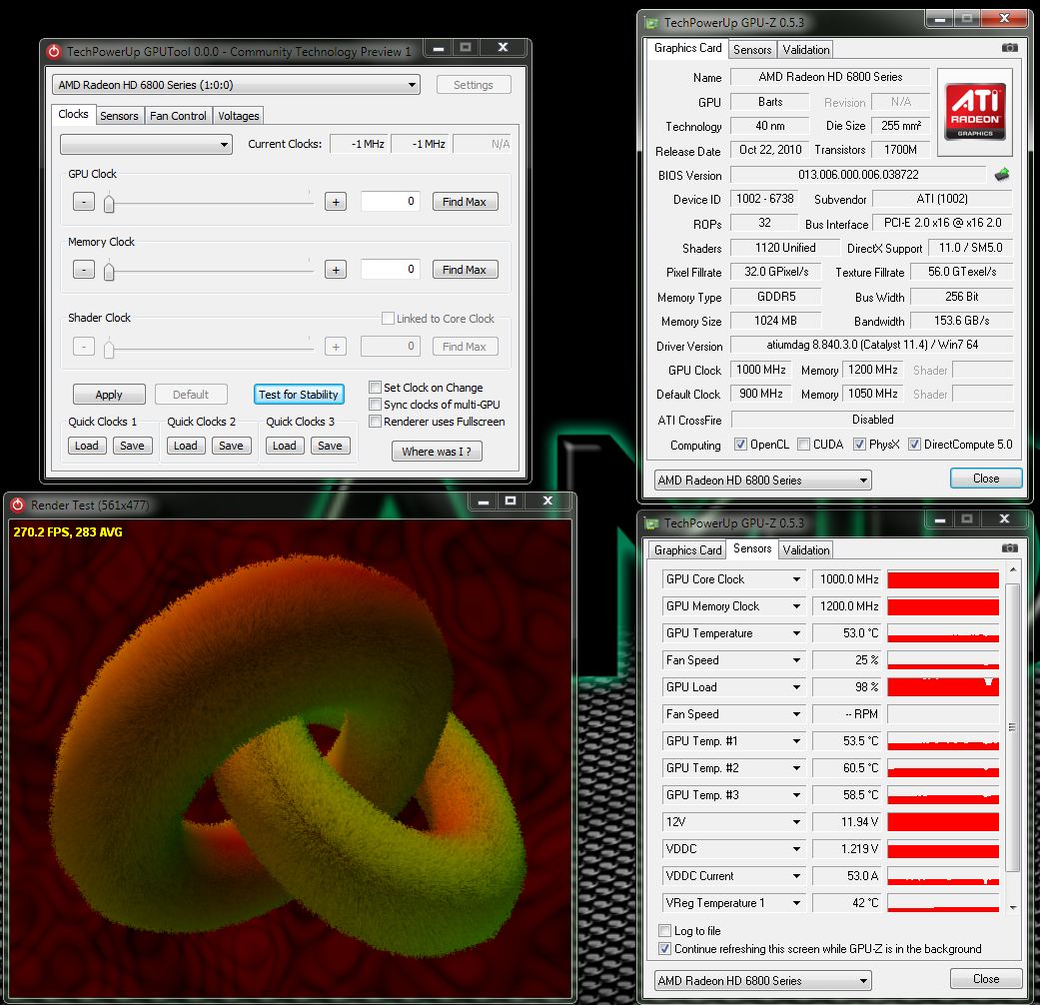This screenshot has width=1040, height=1005.
Task: Enable Sync clocks of multi-GPU
Action: [376, 404]
